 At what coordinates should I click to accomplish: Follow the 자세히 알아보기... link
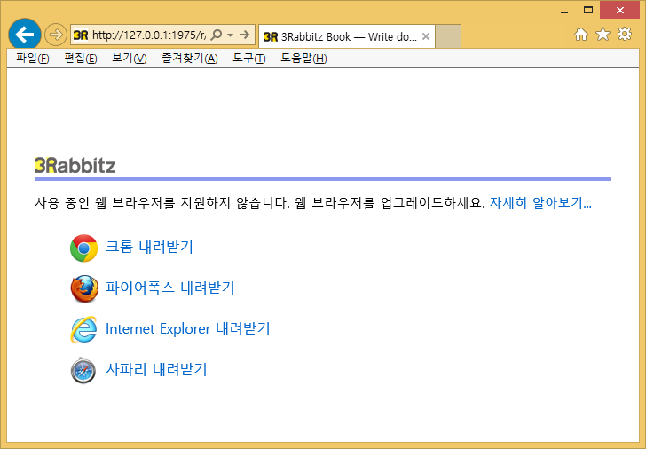point(540,202)
